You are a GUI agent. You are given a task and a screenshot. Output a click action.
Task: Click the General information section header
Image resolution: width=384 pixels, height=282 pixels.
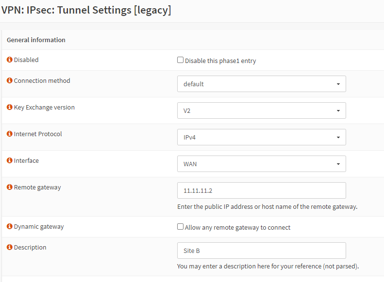click(36, 40)
